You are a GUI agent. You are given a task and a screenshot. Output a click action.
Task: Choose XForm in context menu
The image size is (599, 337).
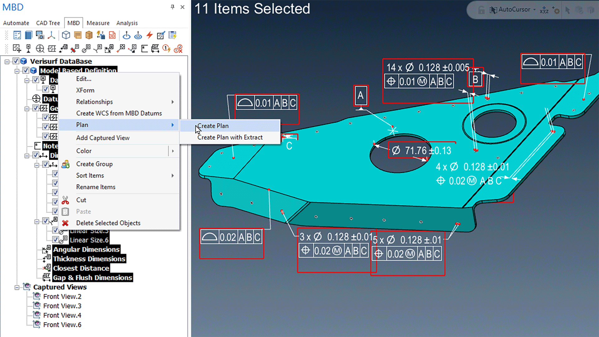(x=119, y=90)
